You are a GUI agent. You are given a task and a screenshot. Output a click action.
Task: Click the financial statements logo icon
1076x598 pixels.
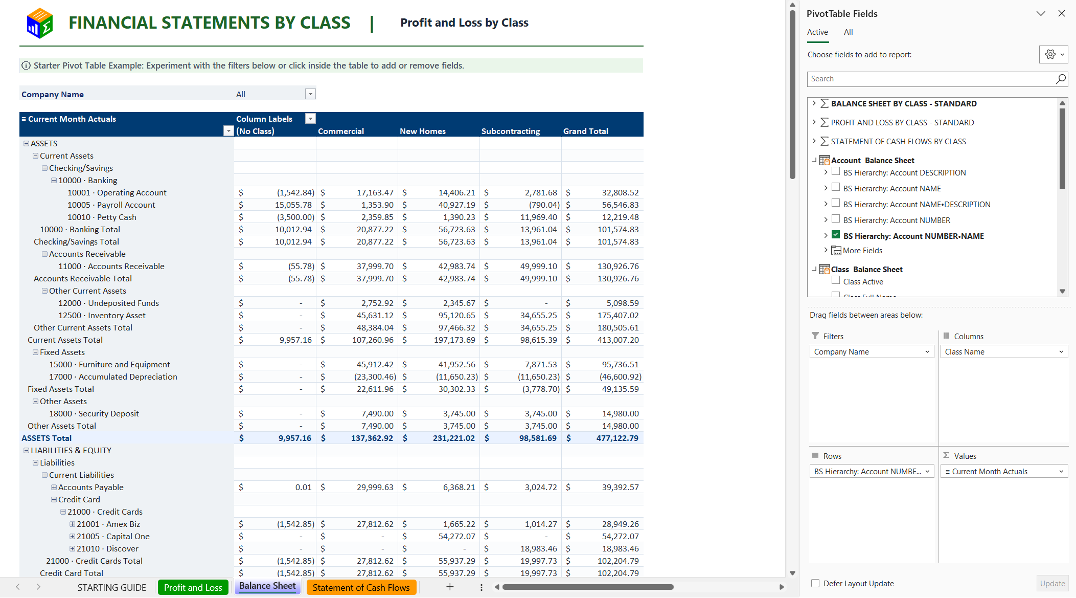pyautogui.click(x=40, y=23)
